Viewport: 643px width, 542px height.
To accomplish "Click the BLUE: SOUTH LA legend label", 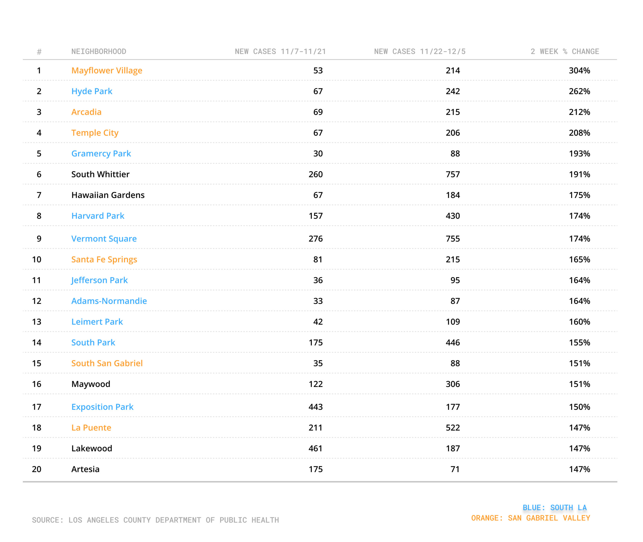I will 554,508.
